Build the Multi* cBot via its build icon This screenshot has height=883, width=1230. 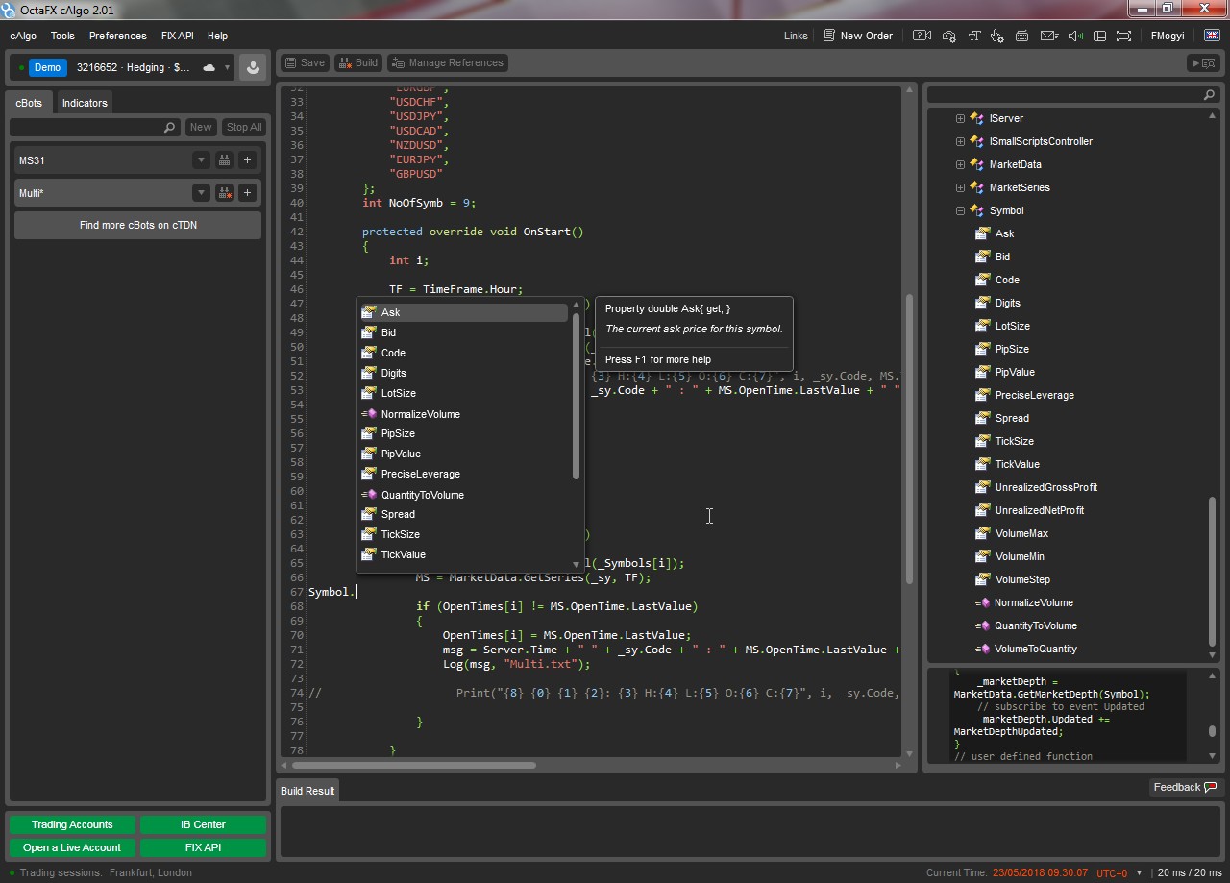(x=224, y=193)
